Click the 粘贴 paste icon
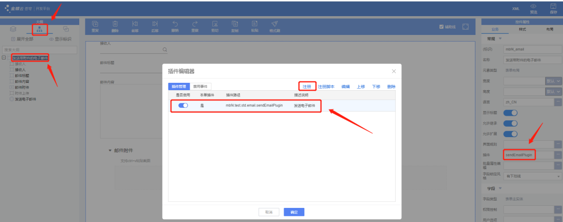 click(254, 24)
